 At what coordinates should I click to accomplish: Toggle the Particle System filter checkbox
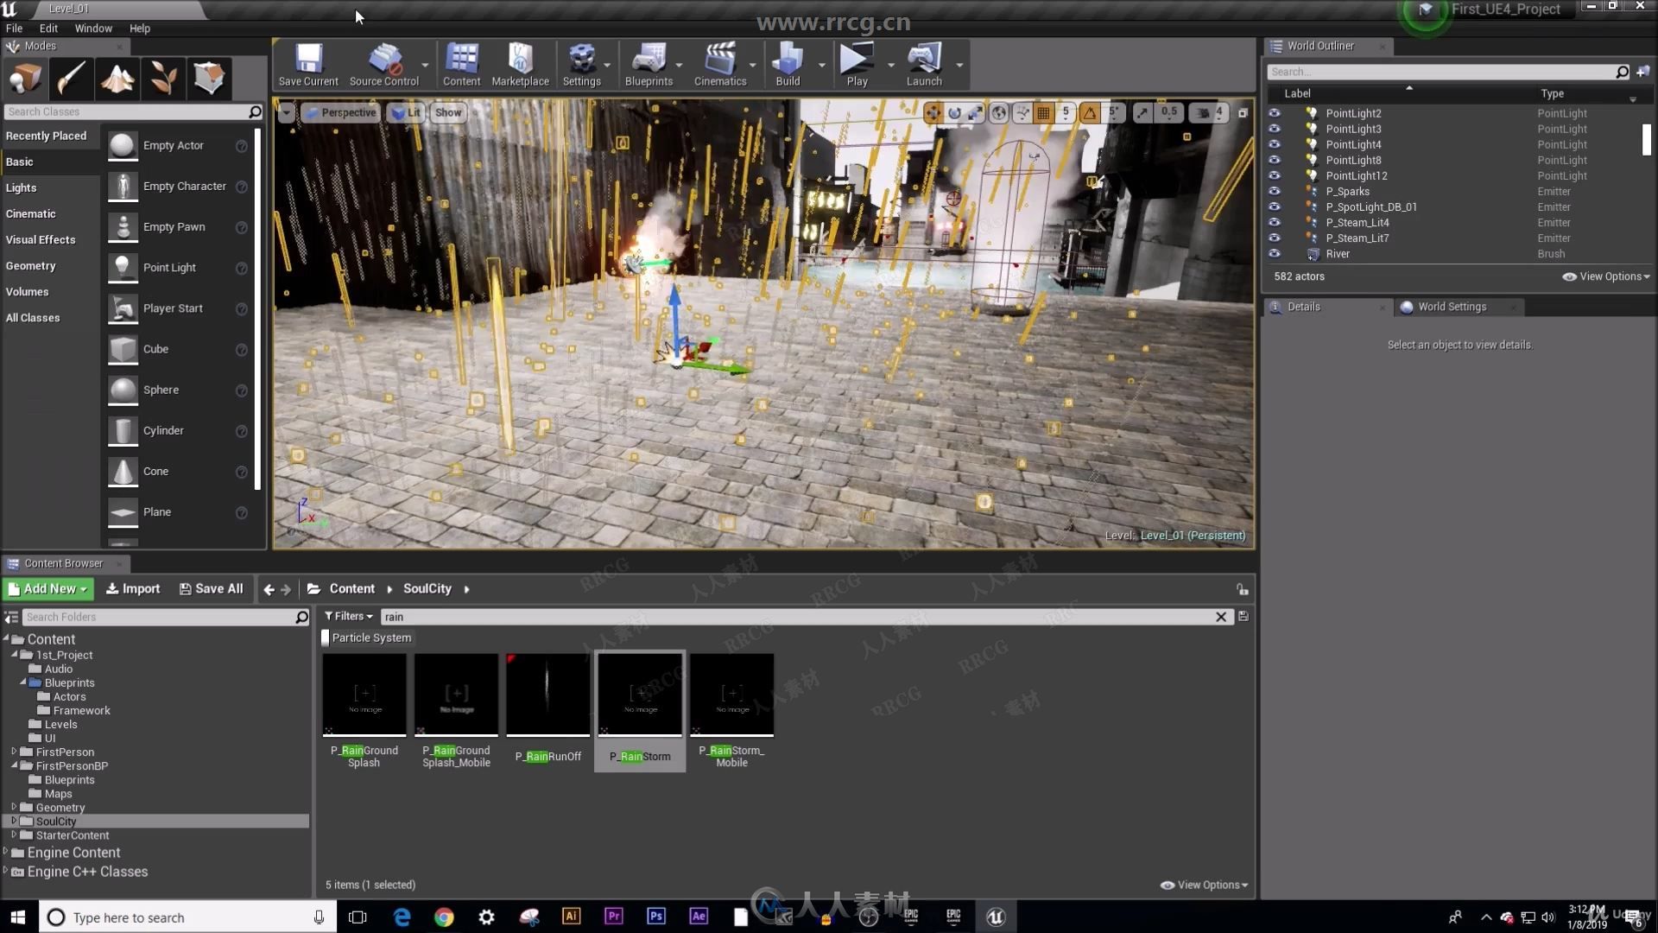tap(326, 638)
